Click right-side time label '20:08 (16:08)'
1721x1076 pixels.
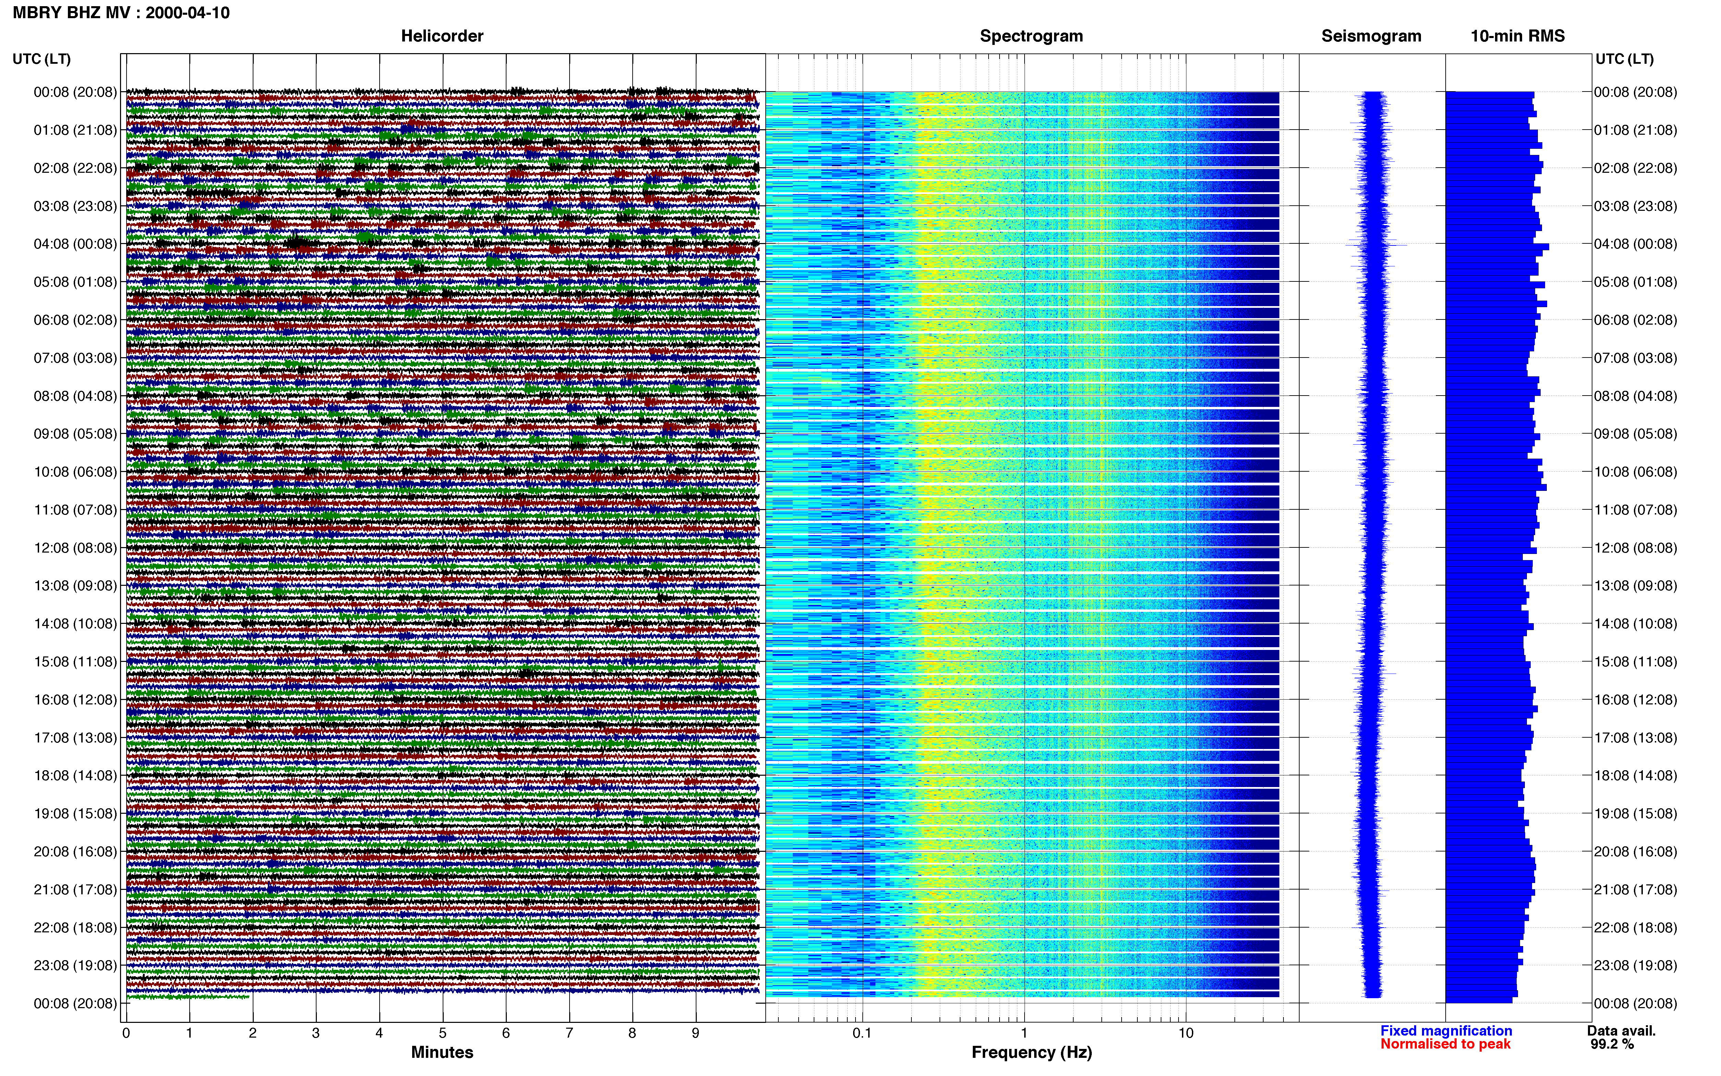point(1636,851)
